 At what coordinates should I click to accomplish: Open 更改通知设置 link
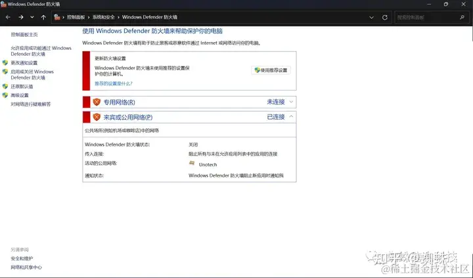24,63
